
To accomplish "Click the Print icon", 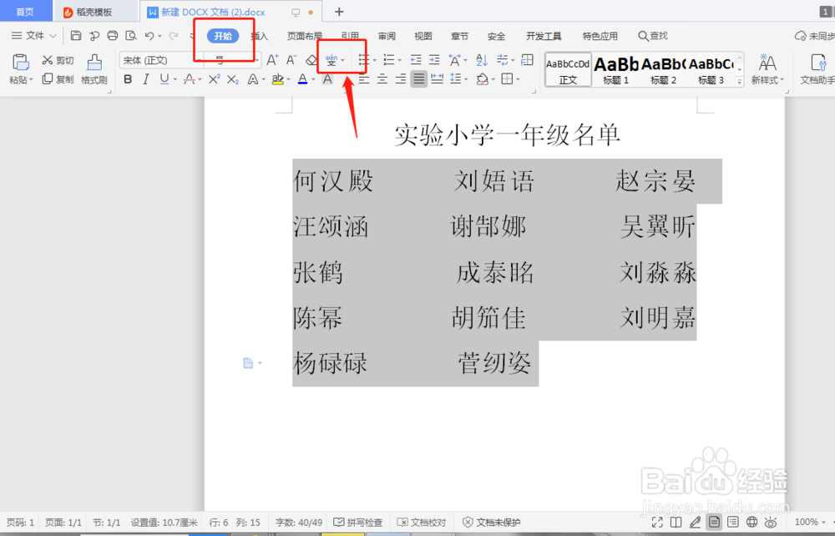I will 113,36.
